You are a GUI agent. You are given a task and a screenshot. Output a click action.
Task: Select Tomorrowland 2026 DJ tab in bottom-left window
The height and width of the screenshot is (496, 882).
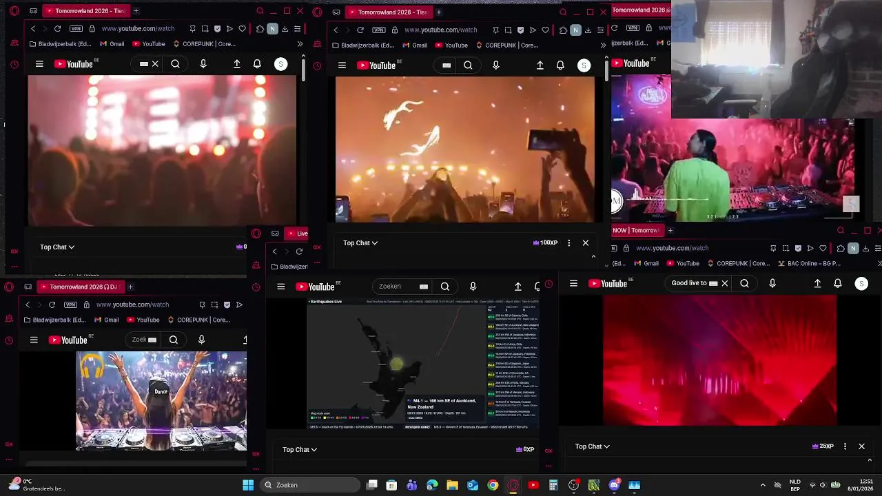click(80, 287)
